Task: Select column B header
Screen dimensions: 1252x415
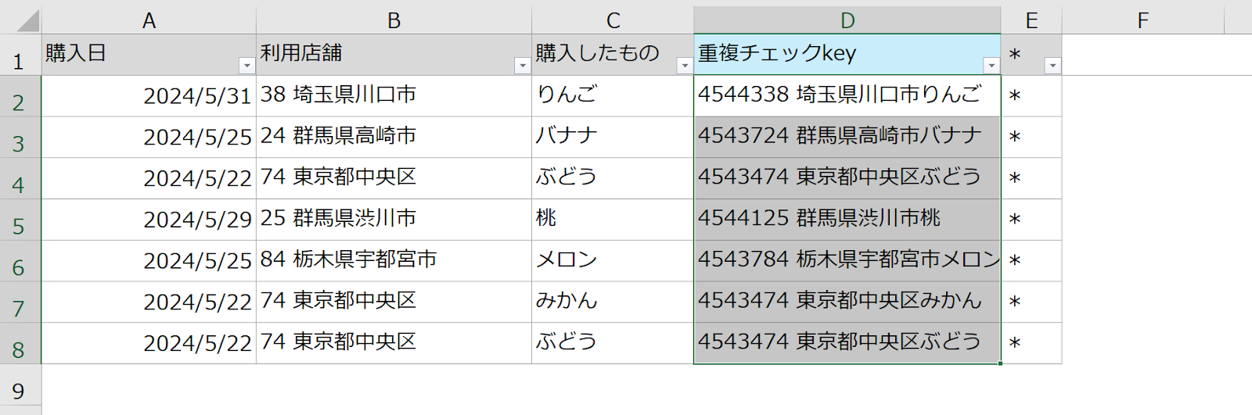Action: point(394,20)
